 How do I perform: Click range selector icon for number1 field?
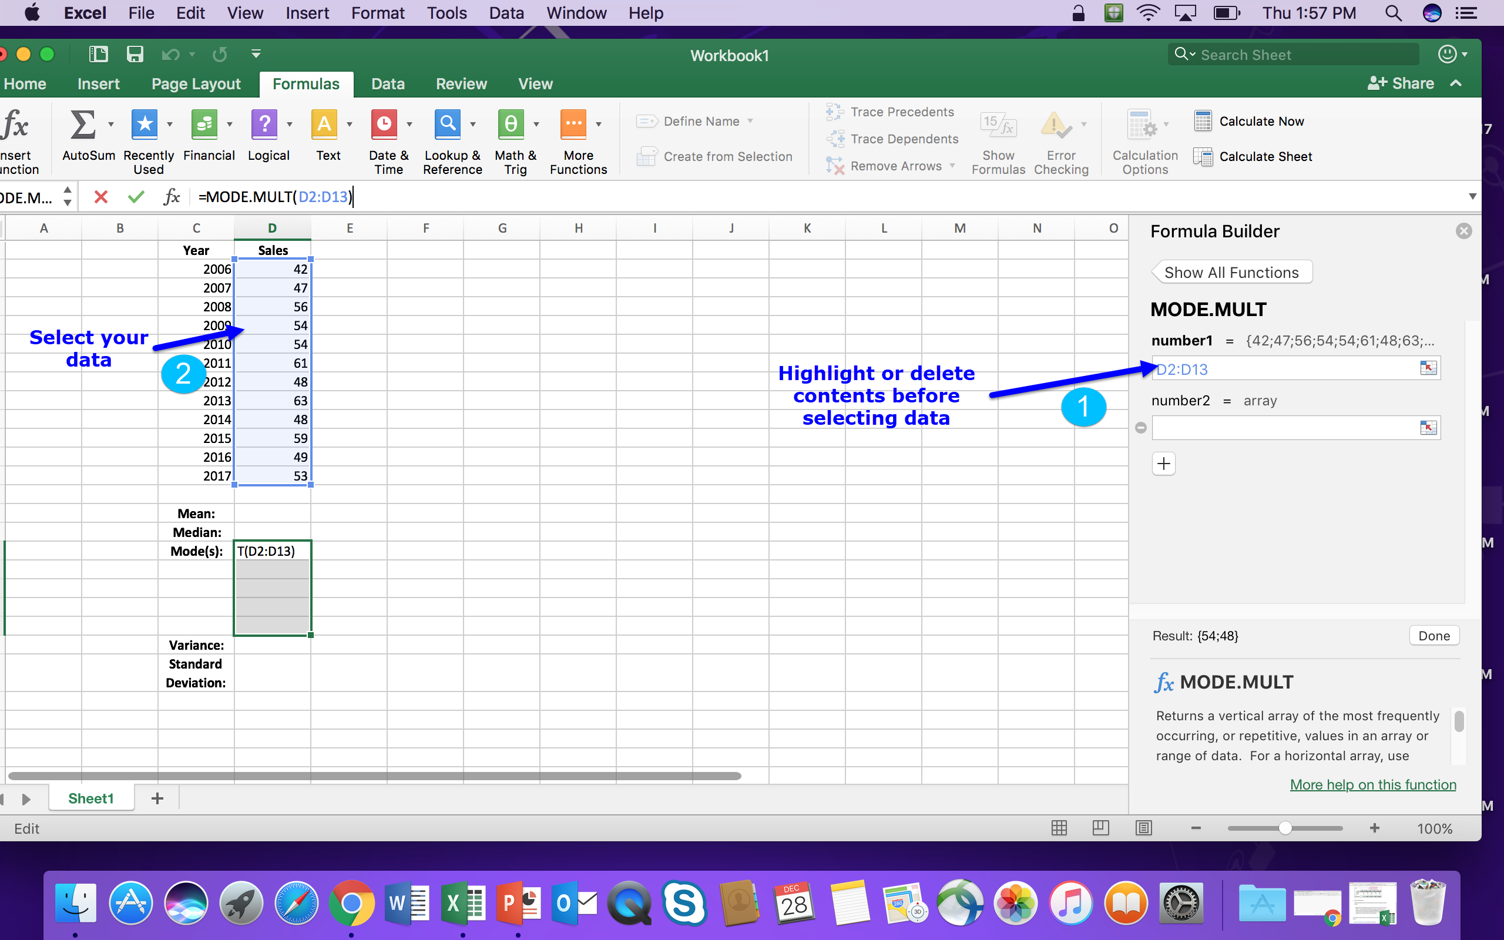[x=1428, y=369]
